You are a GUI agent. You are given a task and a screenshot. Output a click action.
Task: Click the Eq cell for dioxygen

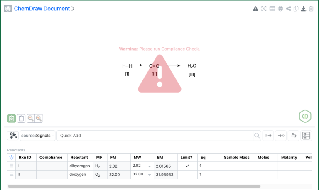pos(209,174)
